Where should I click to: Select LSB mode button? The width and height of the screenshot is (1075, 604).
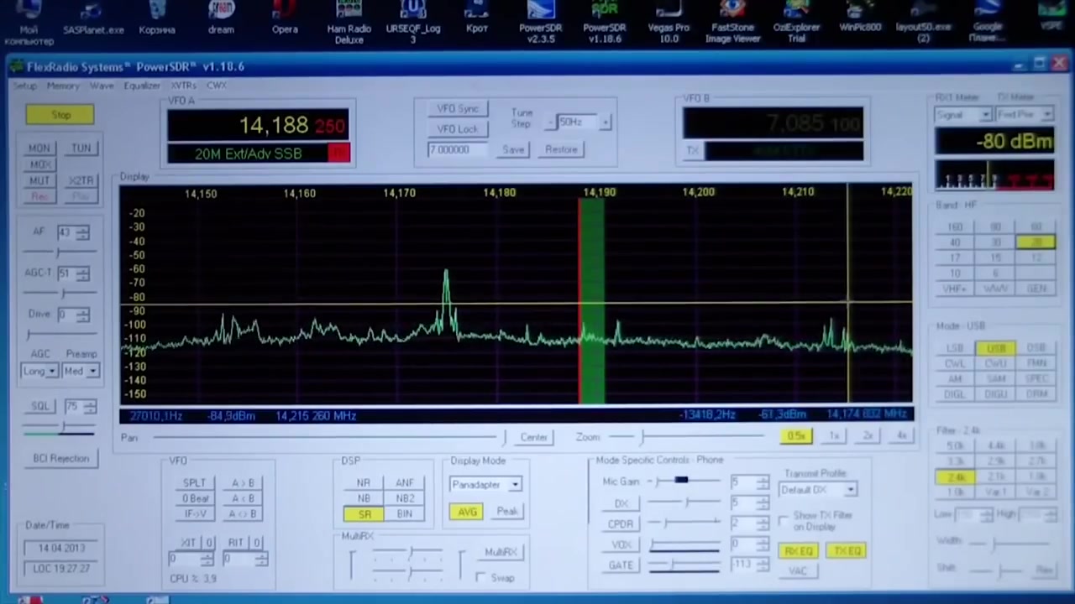pos(955,348)
